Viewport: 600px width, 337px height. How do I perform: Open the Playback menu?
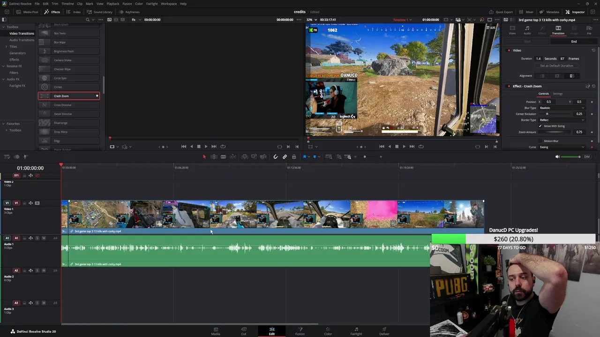[x=113, y=4]
